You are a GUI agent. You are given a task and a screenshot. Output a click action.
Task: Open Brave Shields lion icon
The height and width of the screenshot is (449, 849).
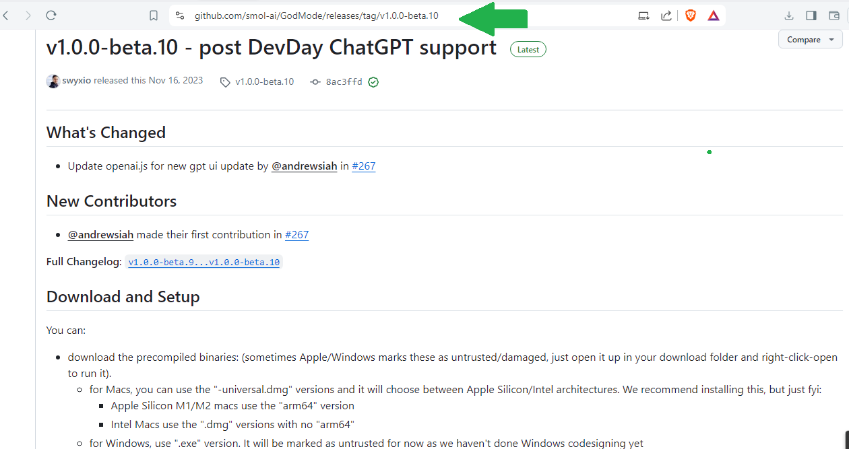click(691, 15)
